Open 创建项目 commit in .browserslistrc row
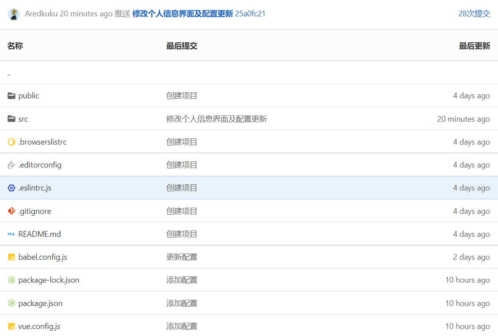Screen dimensions: 498x336 (182, 142)
